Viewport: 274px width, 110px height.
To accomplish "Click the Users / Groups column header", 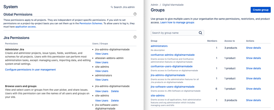I will pos(100,43).
